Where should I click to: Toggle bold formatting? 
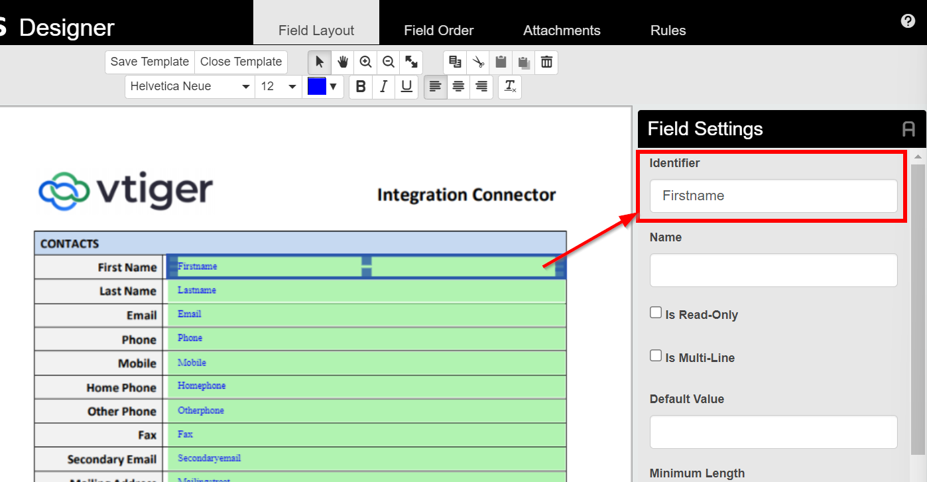[361, 86]
